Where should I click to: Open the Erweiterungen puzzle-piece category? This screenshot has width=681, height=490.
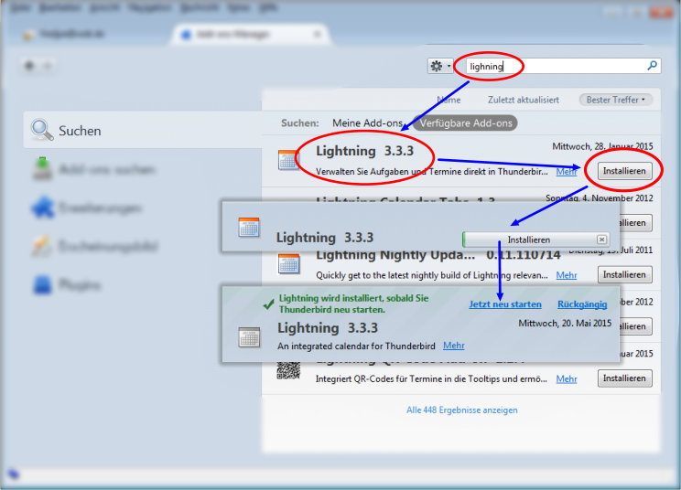pyautogui.click(x=42, y=208)
